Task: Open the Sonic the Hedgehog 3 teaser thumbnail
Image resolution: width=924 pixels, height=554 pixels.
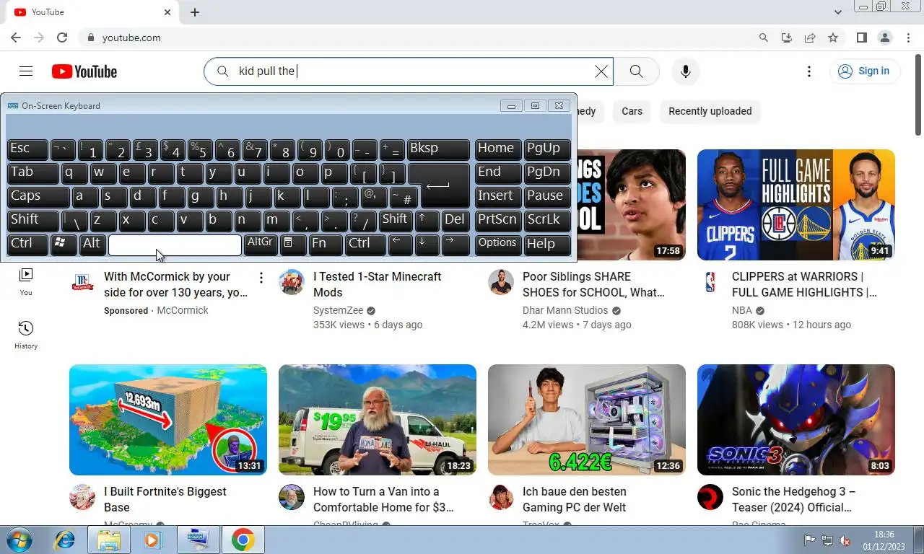Action: [x=796, y=420]
